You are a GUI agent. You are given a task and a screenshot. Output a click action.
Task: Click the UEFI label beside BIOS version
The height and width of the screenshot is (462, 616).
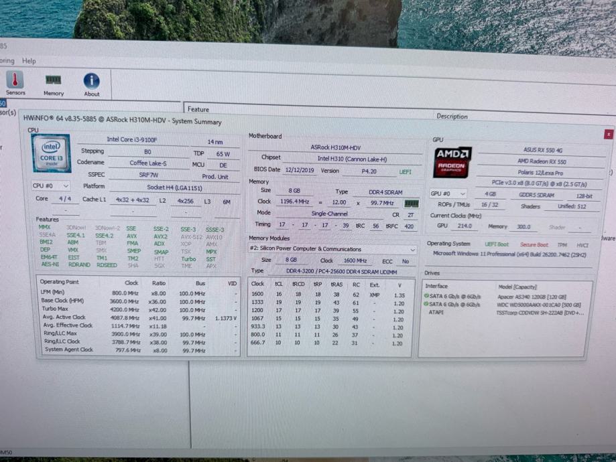coord(405,172)
